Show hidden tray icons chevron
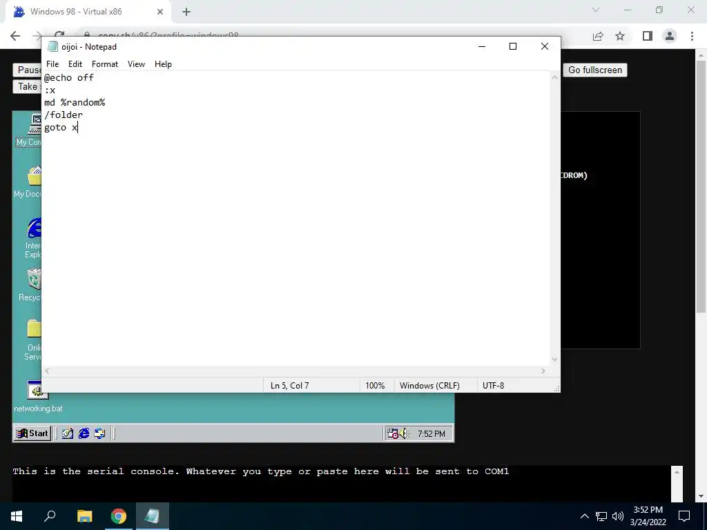Viewport: 707px width, 530px height. pos(584,516)
